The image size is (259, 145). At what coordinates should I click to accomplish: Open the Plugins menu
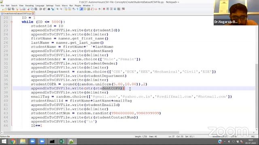point(78,6)
